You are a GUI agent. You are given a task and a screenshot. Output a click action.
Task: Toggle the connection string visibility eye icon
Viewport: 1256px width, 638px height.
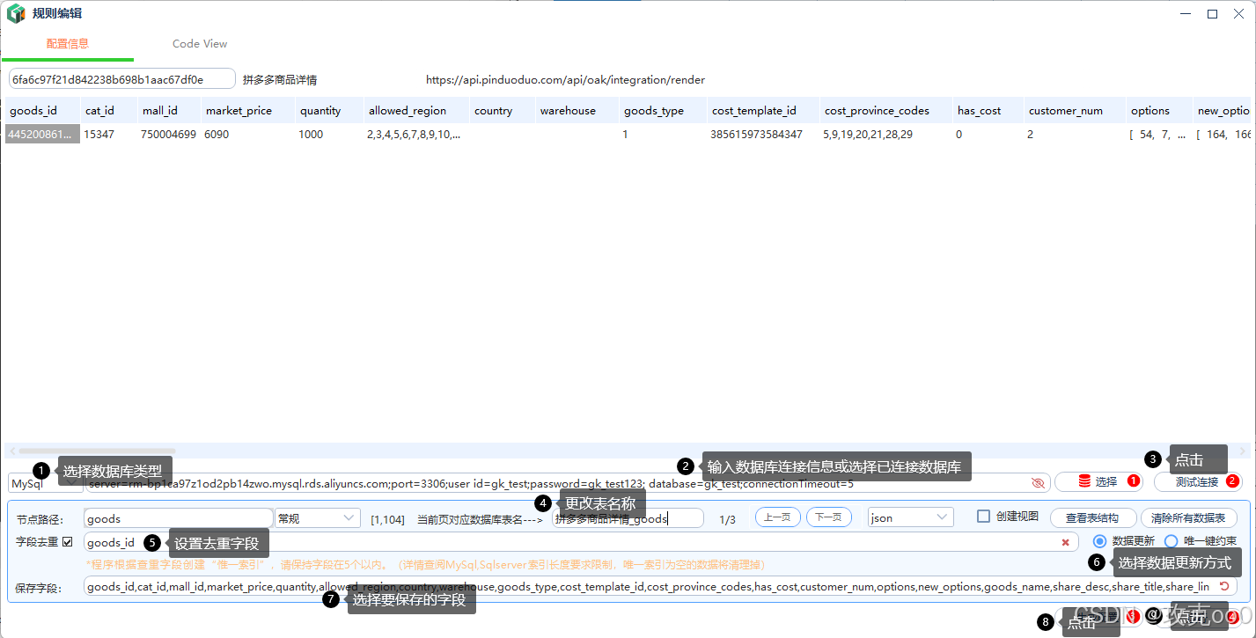(1038, 482)
